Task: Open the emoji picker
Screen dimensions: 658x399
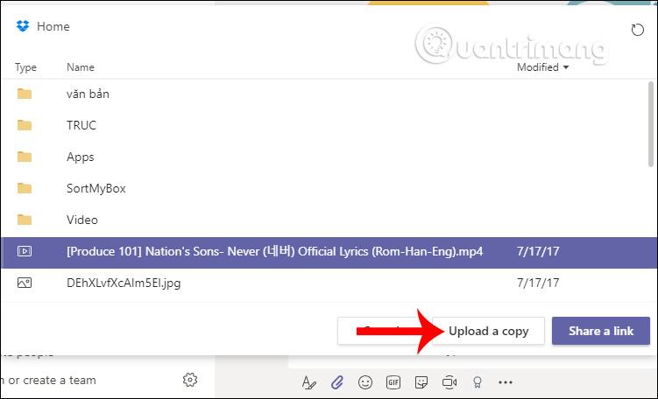Action: [x=365, y=382]
